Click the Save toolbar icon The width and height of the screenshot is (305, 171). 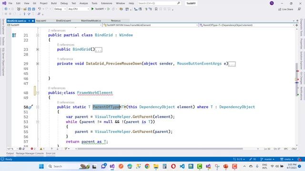coord(30,9)
